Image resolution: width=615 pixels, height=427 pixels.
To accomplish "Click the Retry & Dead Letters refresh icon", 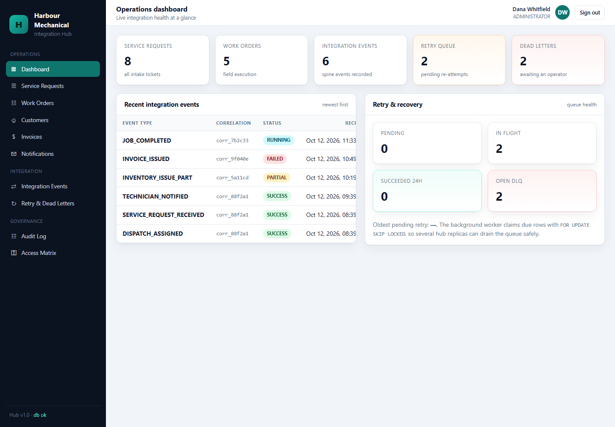I will pos(14,203).
